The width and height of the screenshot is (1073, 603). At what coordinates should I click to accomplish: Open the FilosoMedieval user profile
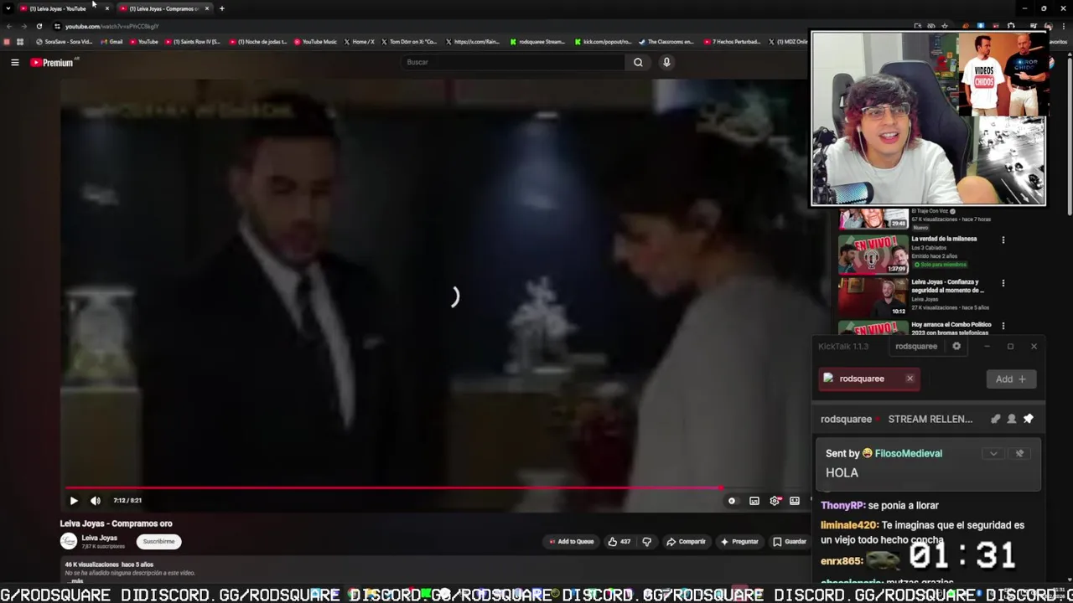point(908,453)
